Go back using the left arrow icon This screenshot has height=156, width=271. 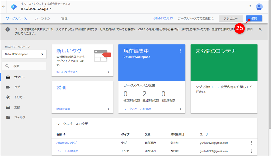click(3, 7)
